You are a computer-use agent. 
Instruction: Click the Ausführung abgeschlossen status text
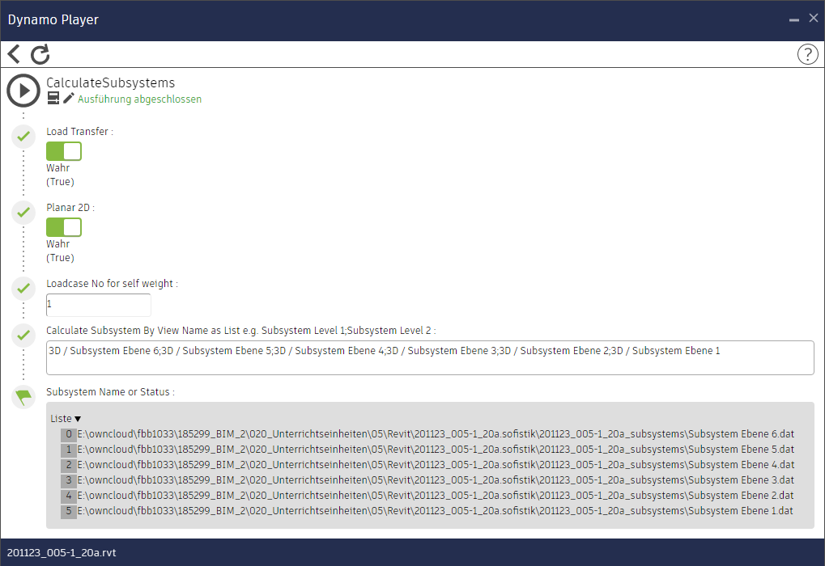coord(139,99)
